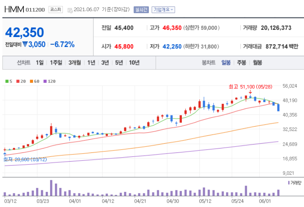Viewport: 304px width, 207px height.
Task: Click the 하한가 31,800 text
Action: click(x=201, y=47)
